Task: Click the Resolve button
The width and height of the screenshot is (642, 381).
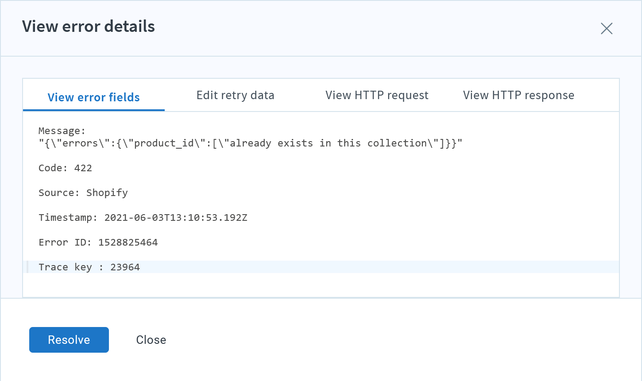Action: (69, 339)
